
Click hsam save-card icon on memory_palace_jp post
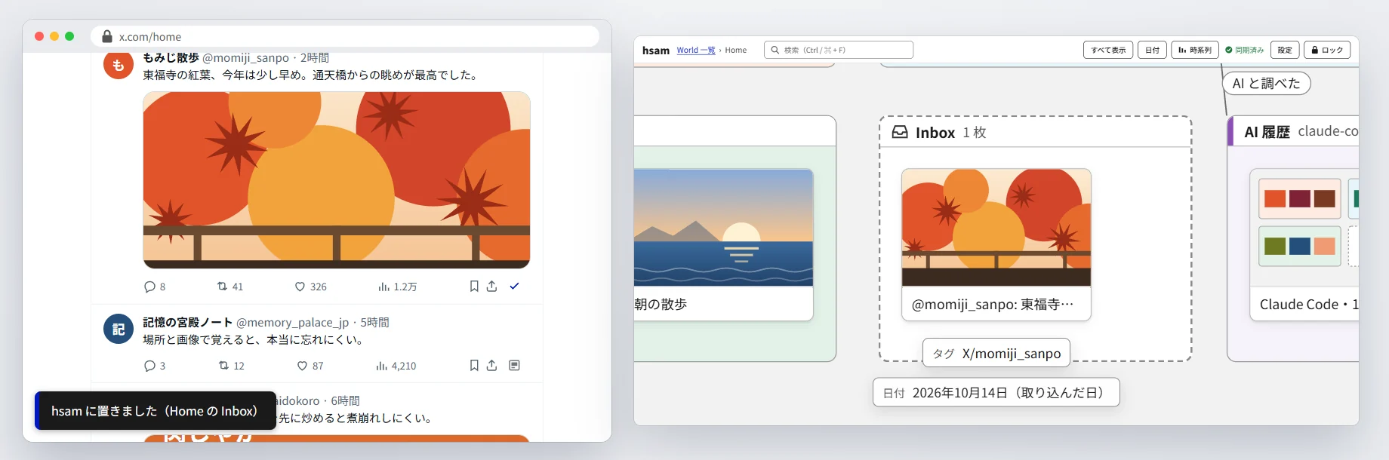point(514,366)
